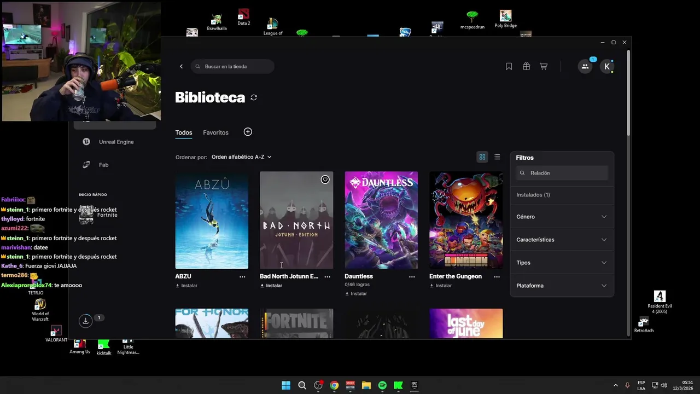This screenshot has height=394, width=700.
Task: Click the library vertical scrollbar
Action: tap(628, 93)
